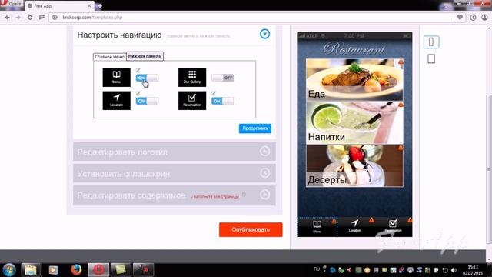Click the Опубликовать button

click(251, 229)
